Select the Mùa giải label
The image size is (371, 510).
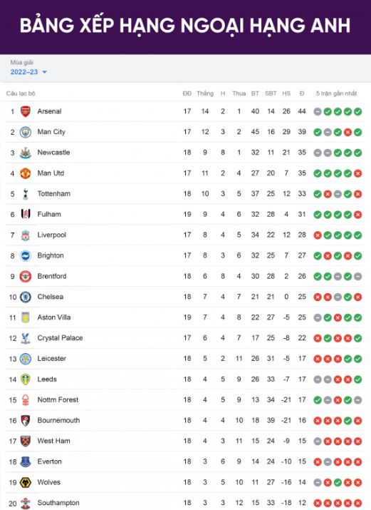22,62
